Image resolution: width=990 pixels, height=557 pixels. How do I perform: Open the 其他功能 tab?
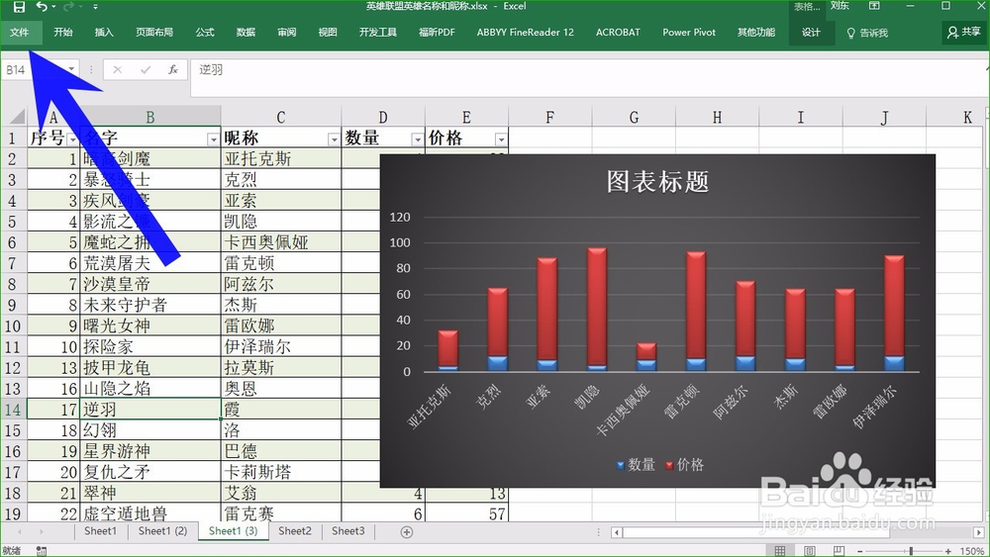coord(755,33)
